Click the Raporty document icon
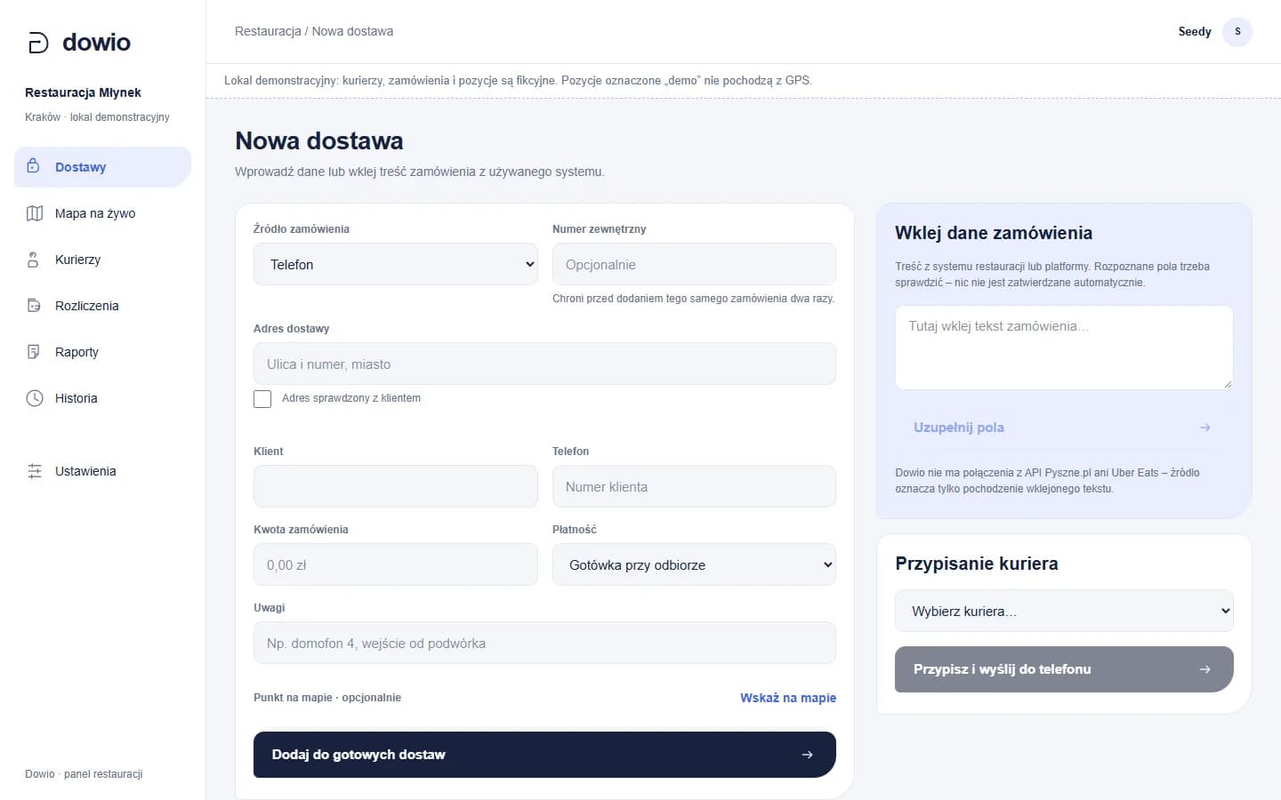 pyautogui.click(x=34, y=352)
